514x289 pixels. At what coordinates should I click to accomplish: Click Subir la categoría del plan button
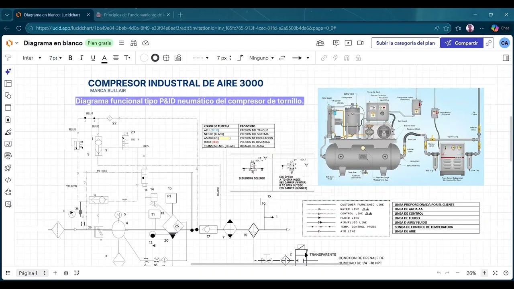405,43
